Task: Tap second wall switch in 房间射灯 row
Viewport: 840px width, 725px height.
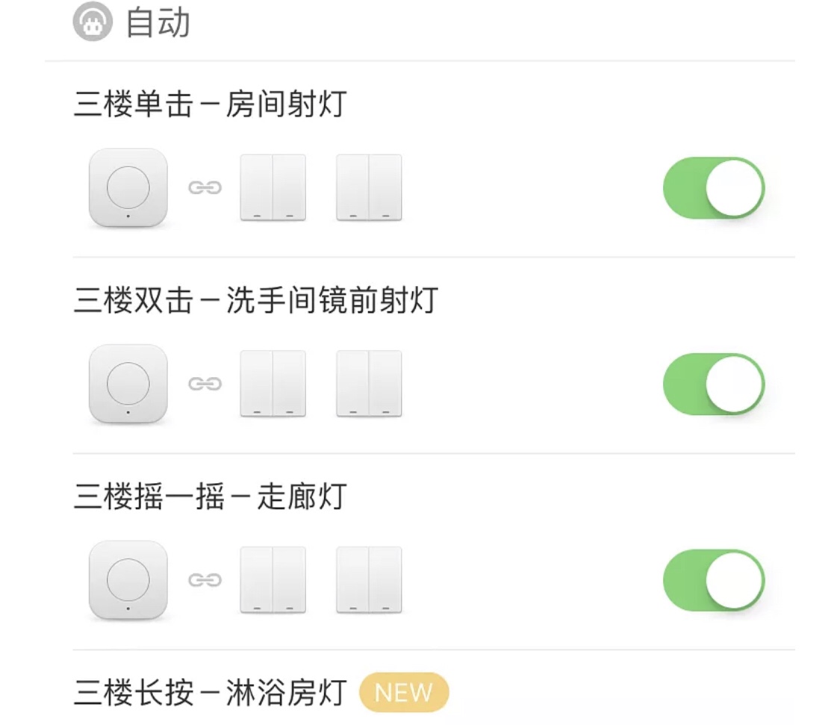Action: (x=369, y=187)
